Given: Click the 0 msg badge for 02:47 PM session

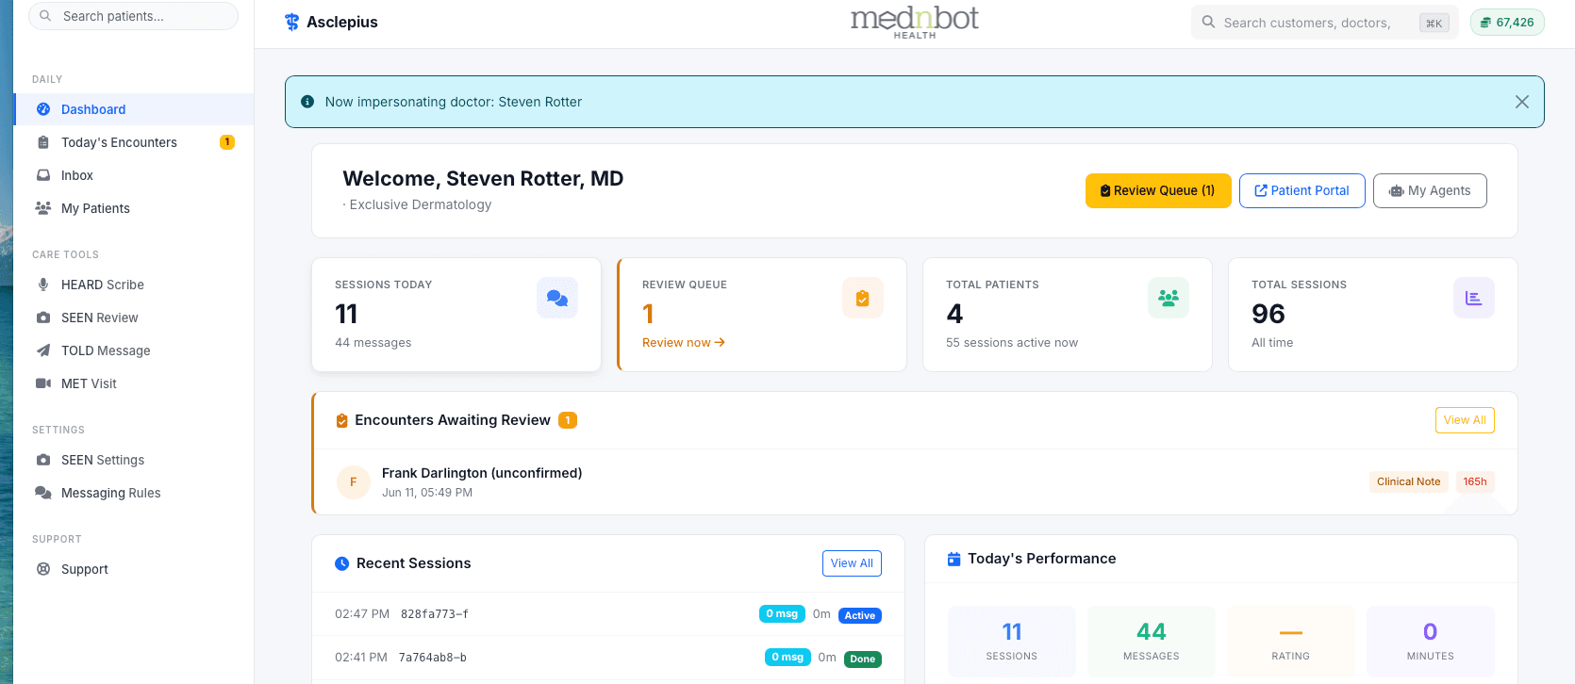Looking at the screenshot, I should 782,613.
